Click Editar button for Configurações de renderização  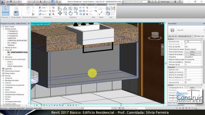pos(193,88)
